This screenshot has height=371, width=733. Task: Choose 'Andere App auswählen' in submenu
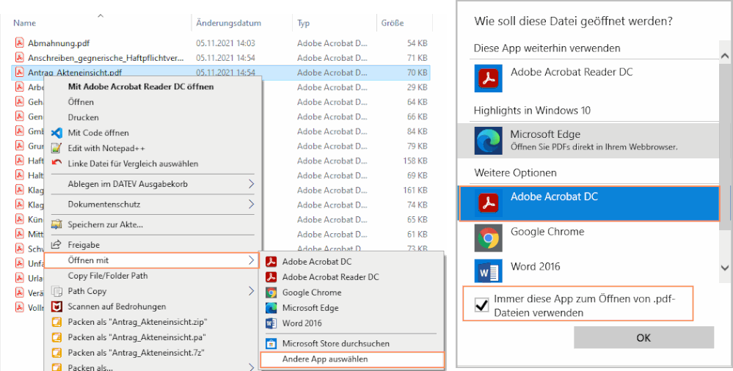(x=351, y=359)
